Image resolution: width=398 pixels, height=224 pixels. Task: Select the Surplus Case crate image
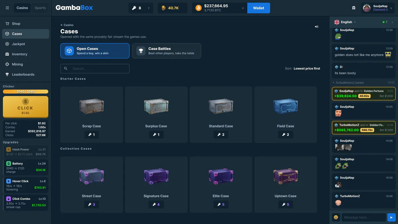pyautogui.click(x=156, y=106)
